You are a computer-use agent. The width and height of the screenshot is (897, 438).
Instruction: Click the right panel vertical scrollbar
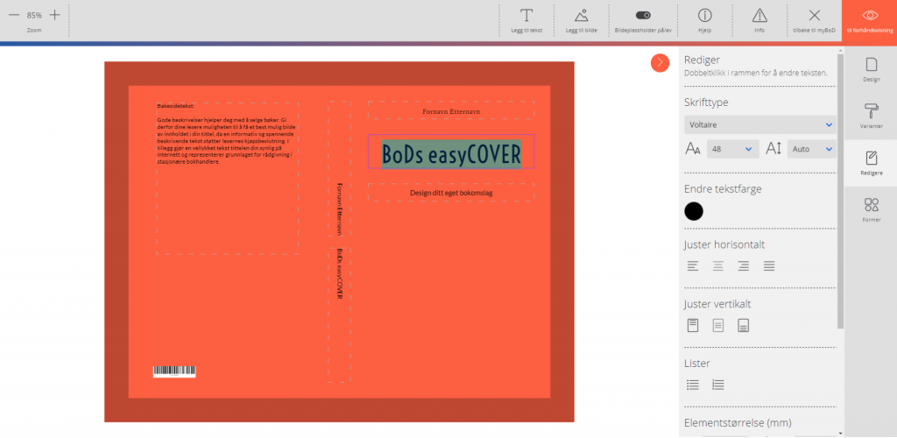point(840,192)
